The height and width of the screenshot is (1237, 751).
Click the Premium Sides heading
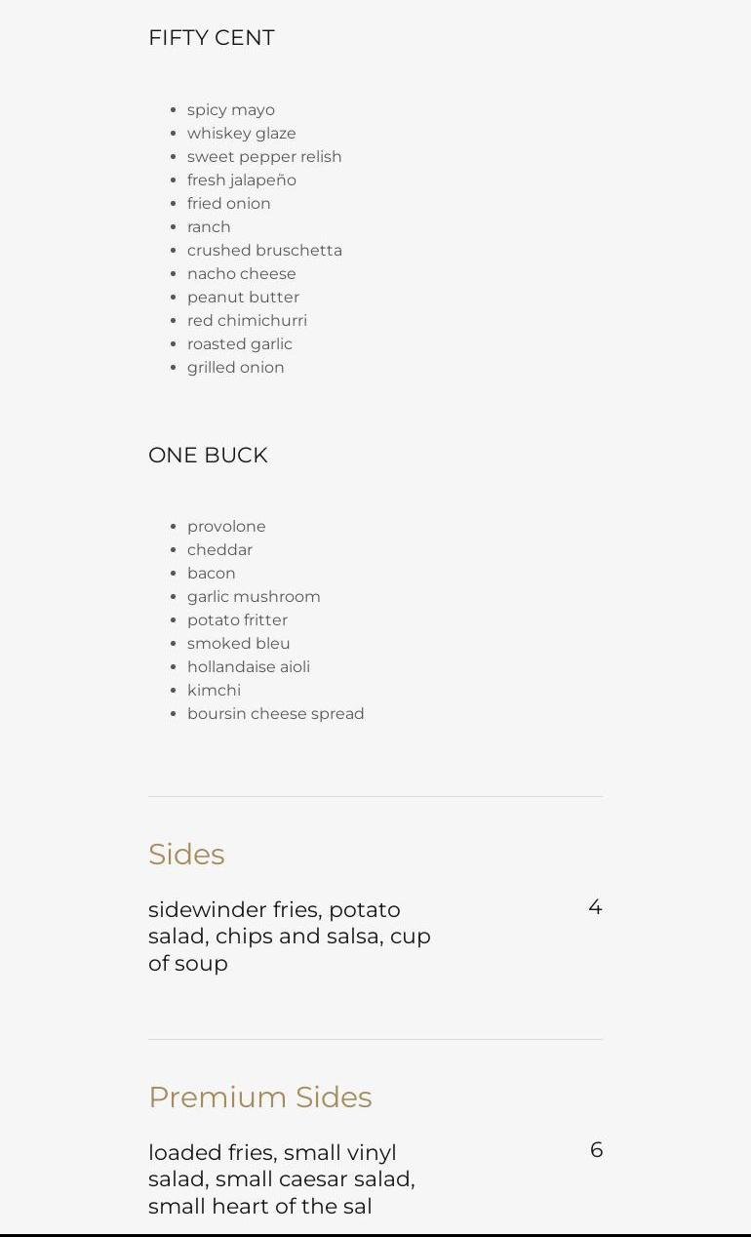coord(259,1097)
